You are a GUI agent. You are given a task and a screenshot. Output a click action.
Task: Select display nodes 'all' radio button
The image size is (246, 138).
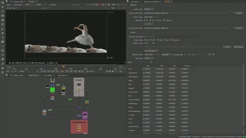click(x=145, y=43)
